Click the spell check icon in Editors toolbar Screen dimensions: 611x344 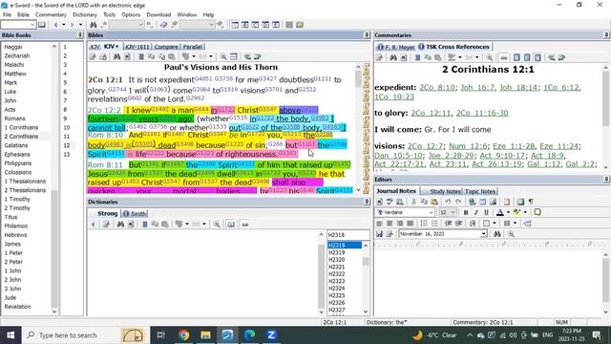pos(390,202)
